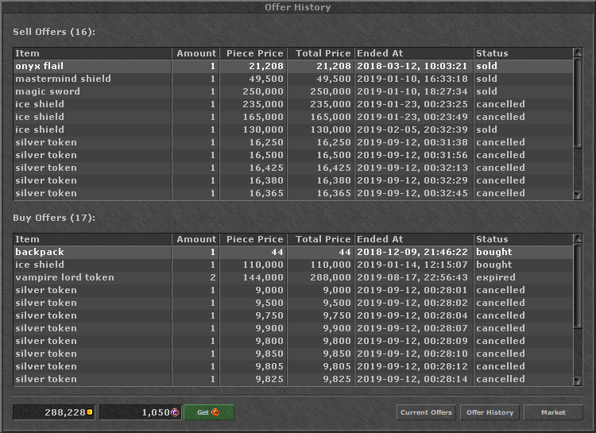Click the 288,228 gold balance field
The width and height of the screenshot is (596, 433).
54,412
